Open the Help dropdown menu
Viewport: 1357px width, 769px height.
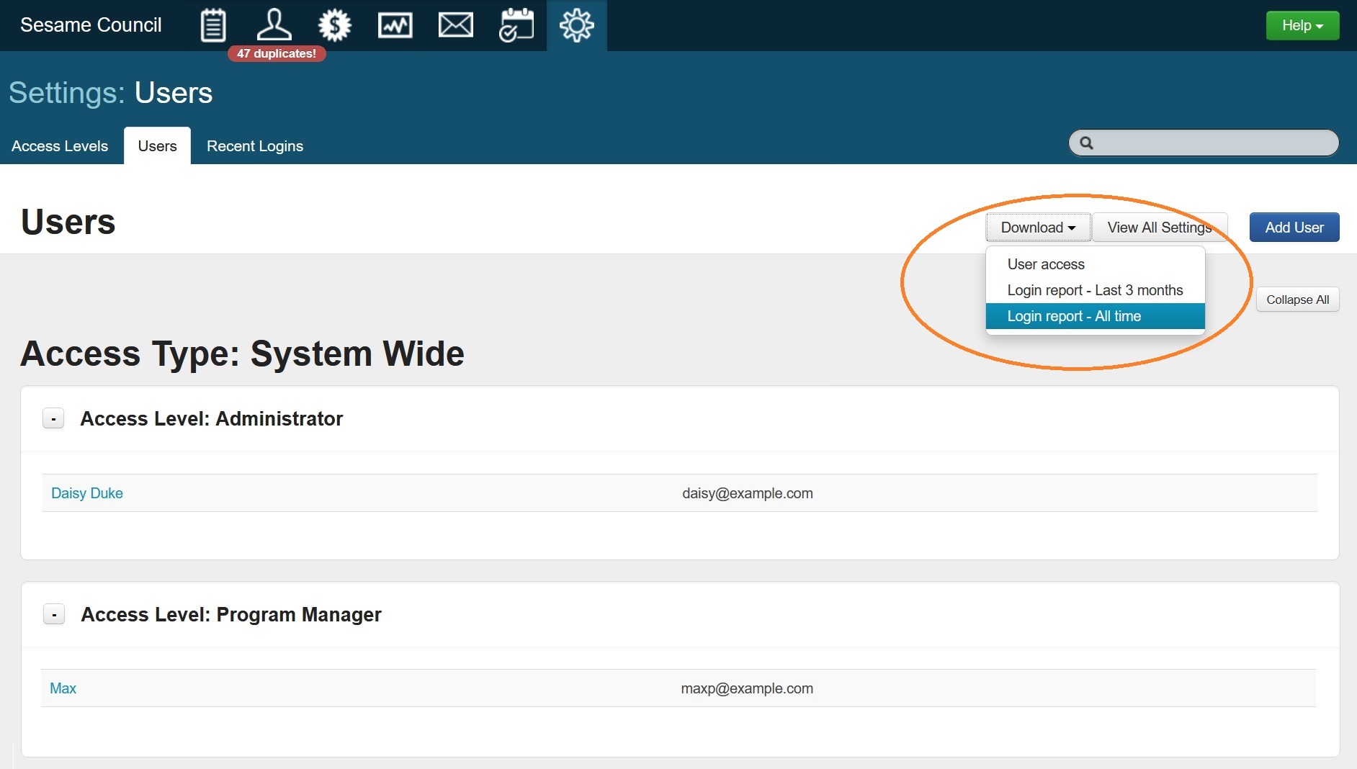[1302, 26]
